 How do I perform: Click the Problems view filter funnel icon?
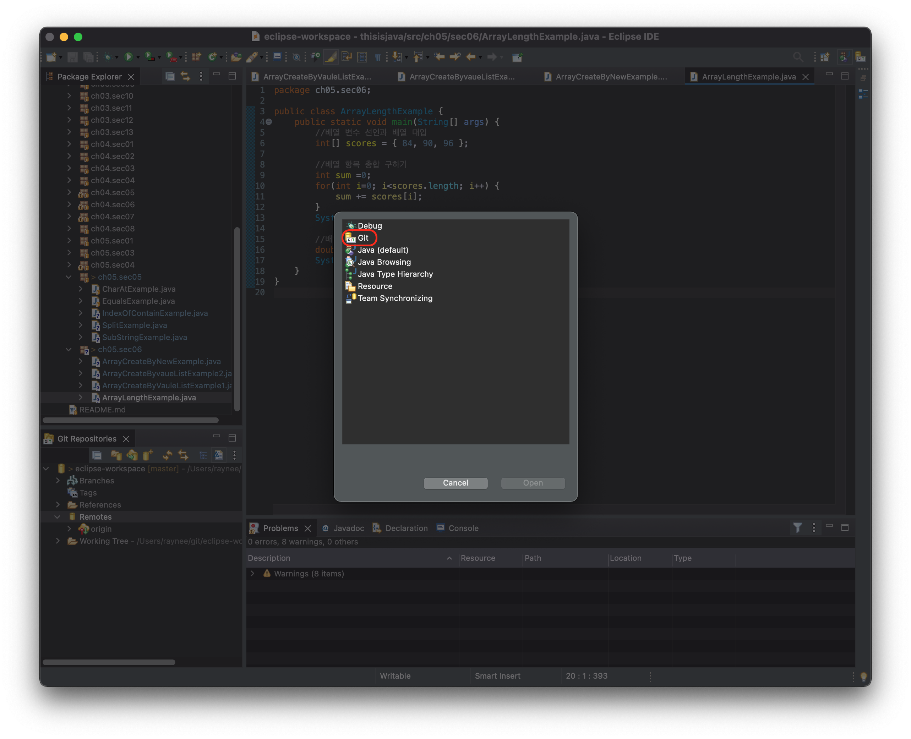tap(797, 528)
